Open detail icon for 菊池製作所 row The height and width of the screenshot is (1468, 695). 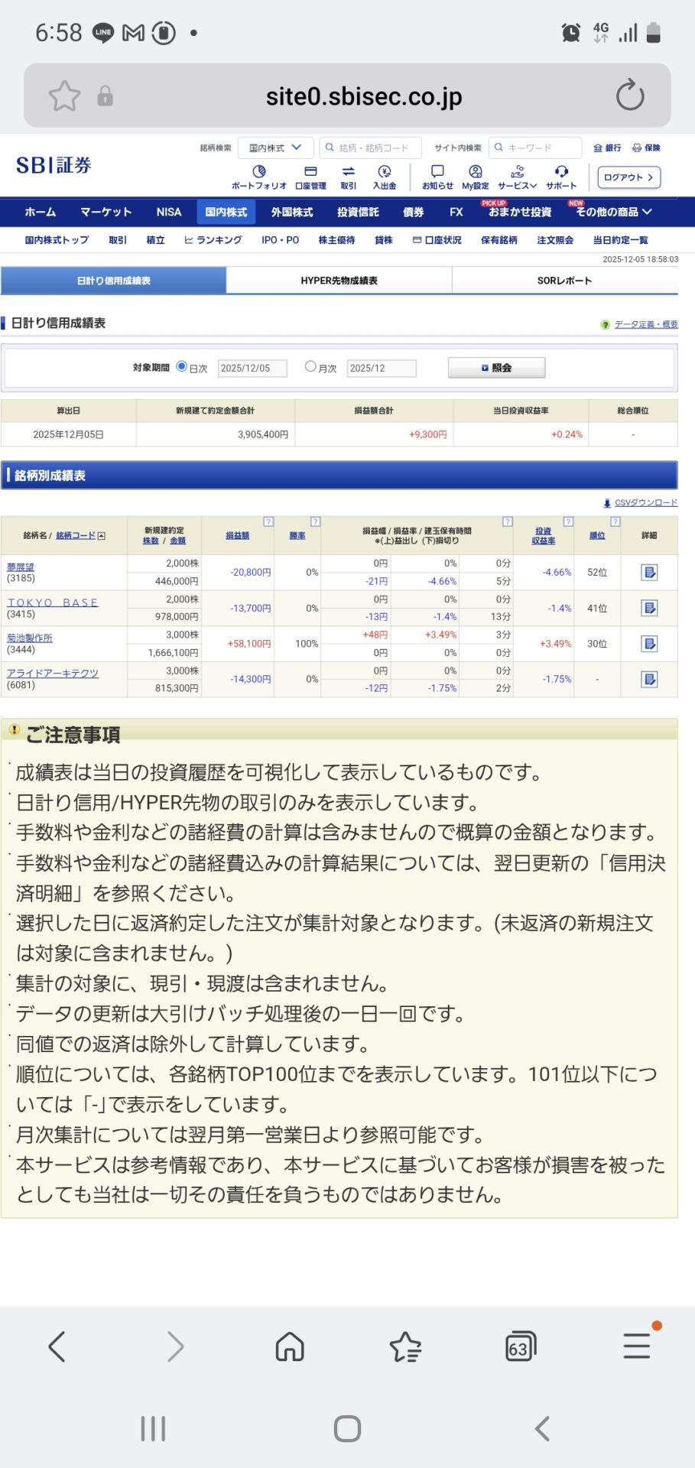click(x=649, y=644)
